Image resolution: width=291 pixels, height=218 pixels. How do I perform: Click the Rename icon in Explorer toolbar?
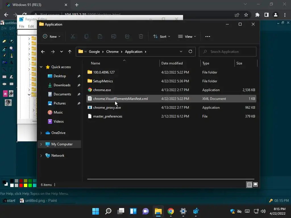[114, 37]
